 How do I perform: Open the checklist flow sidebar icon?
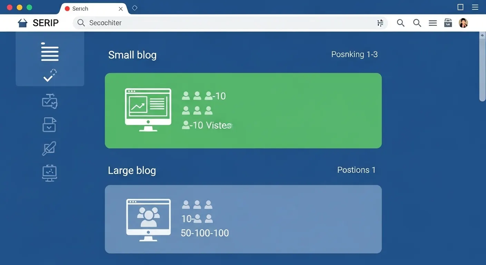[x=50, y=101]
